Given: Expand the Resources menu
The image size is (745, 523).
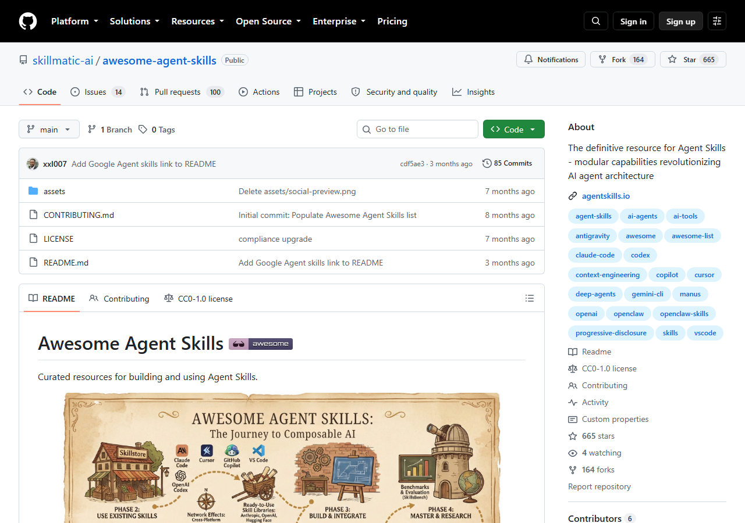Looking at the screenshot, I should click(197, 21).
